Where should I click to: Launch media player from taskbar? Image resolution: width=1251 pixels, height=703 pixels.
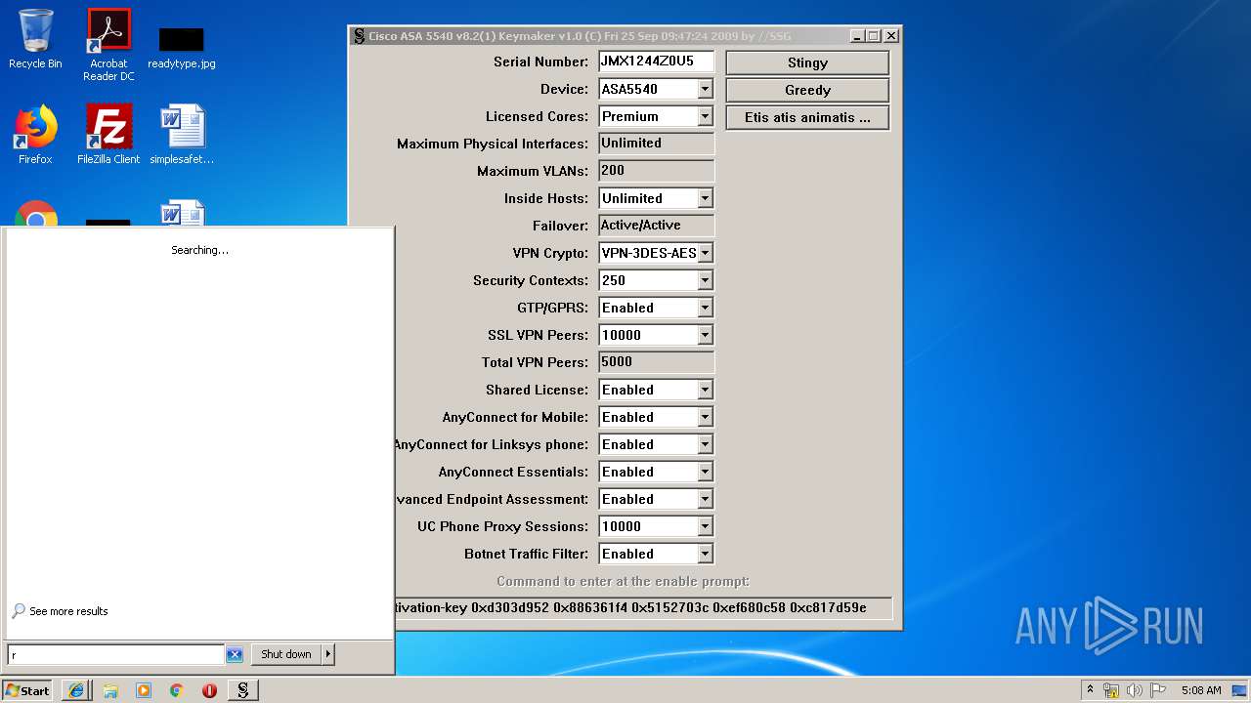pyautogui.click(x=144, y=690)
